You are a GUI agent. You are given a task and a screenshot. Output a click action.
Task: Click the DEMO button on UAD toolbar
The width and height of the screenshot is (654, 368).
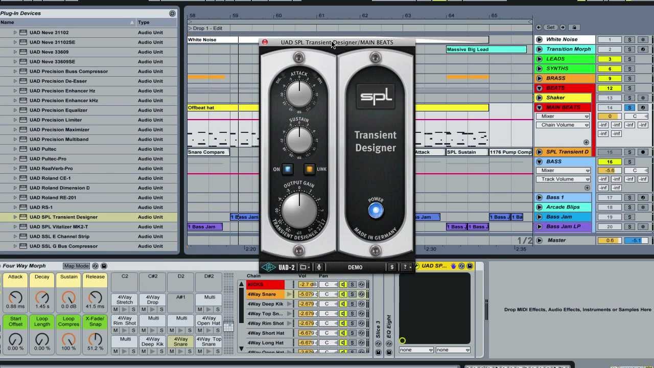[x=355, y=267]
